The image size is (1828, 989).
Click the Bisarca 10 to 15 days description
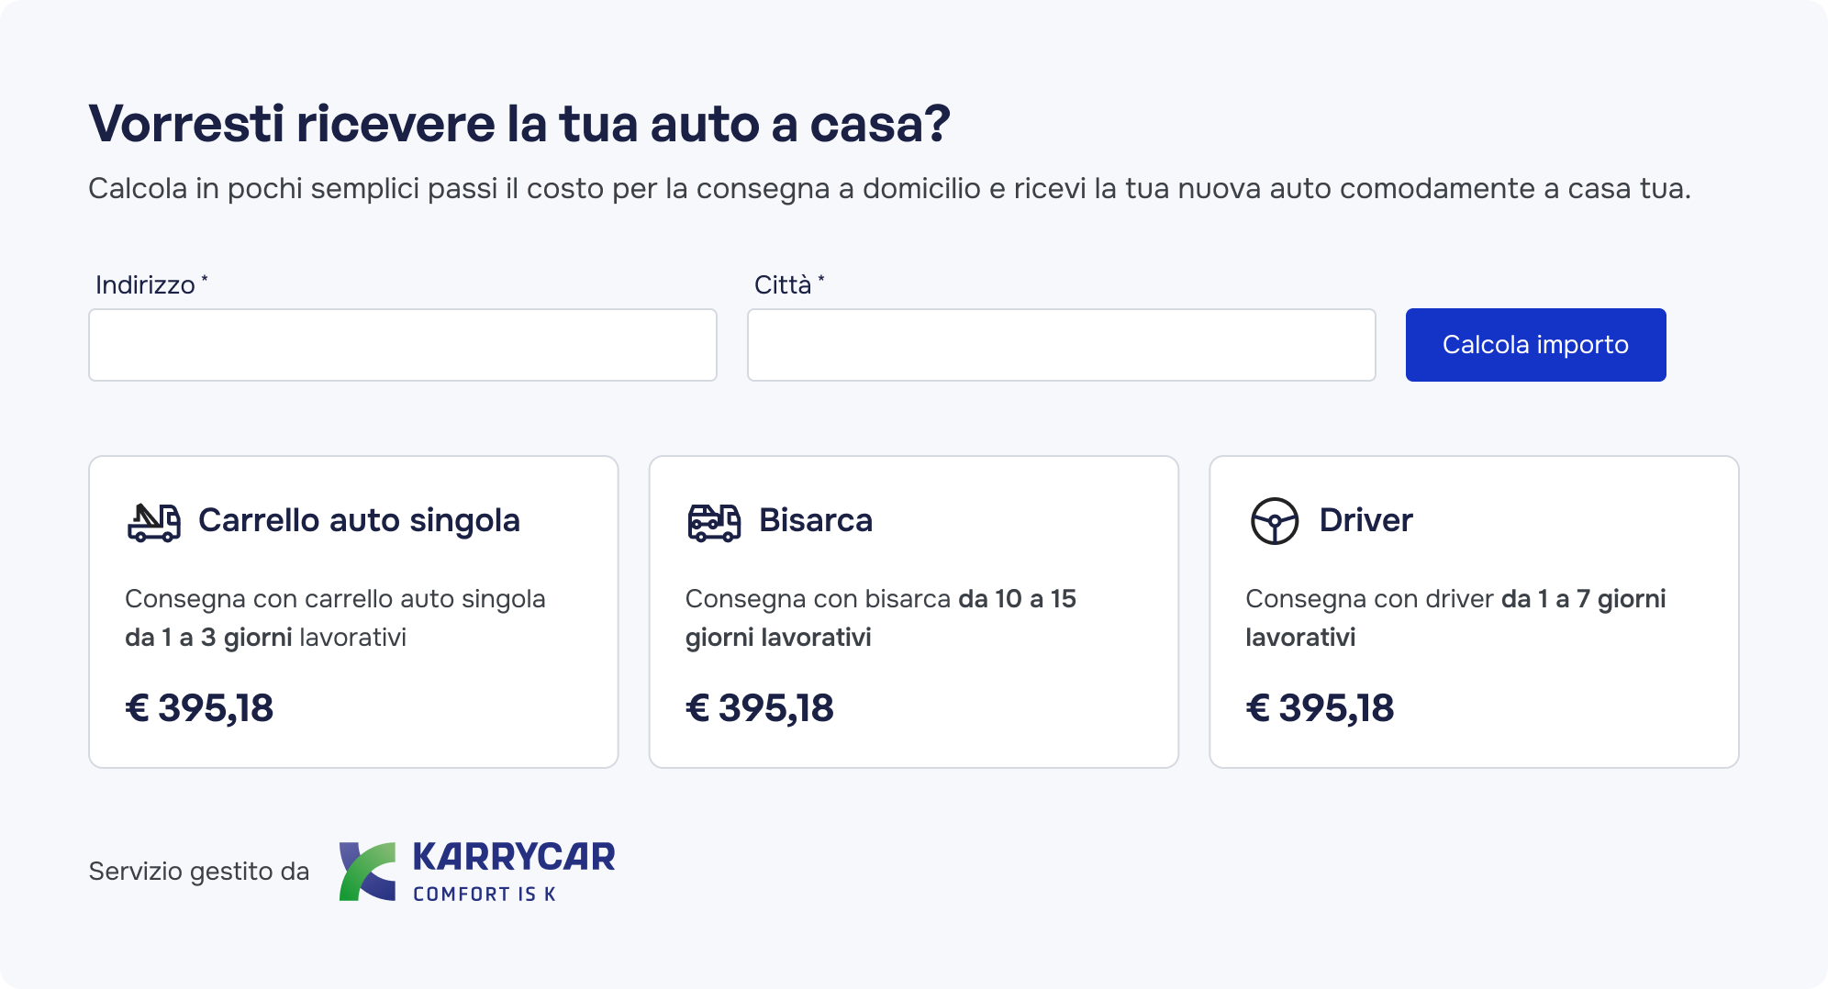[879, 617]
